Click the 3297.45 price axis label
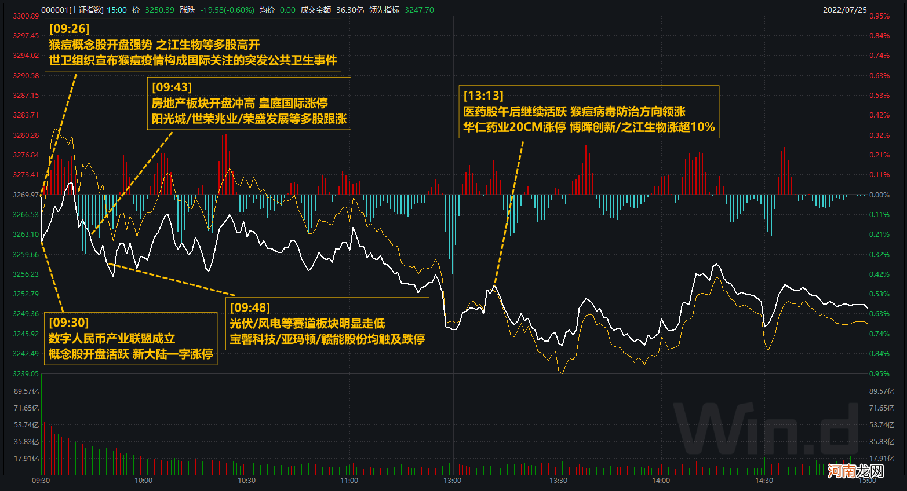Image resolution: width=907 pixels, height=491 pixels. (x=26, y=36)
